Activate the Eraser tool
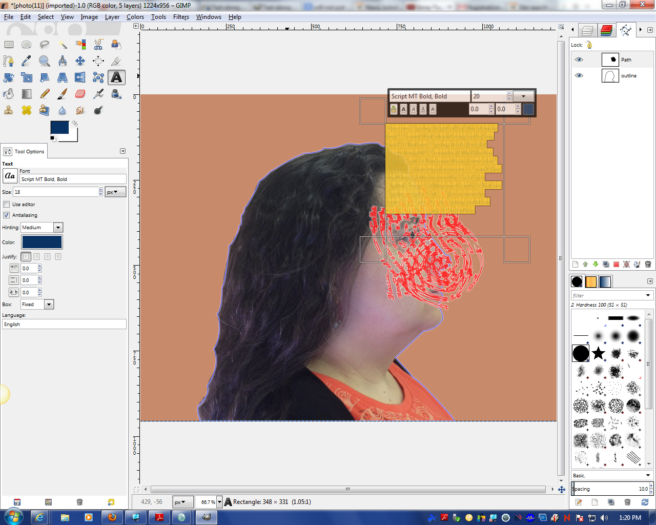656x525 pixels. pyautogui.click(x=80, y=94)
